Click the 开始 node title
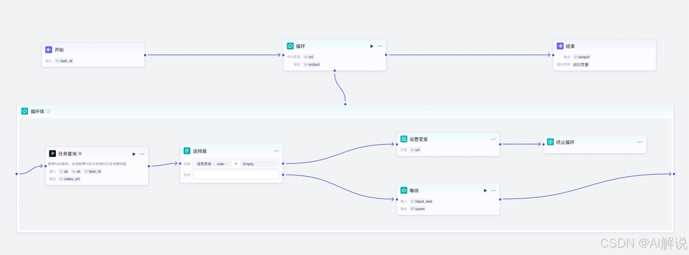 (x=59, y=50)
